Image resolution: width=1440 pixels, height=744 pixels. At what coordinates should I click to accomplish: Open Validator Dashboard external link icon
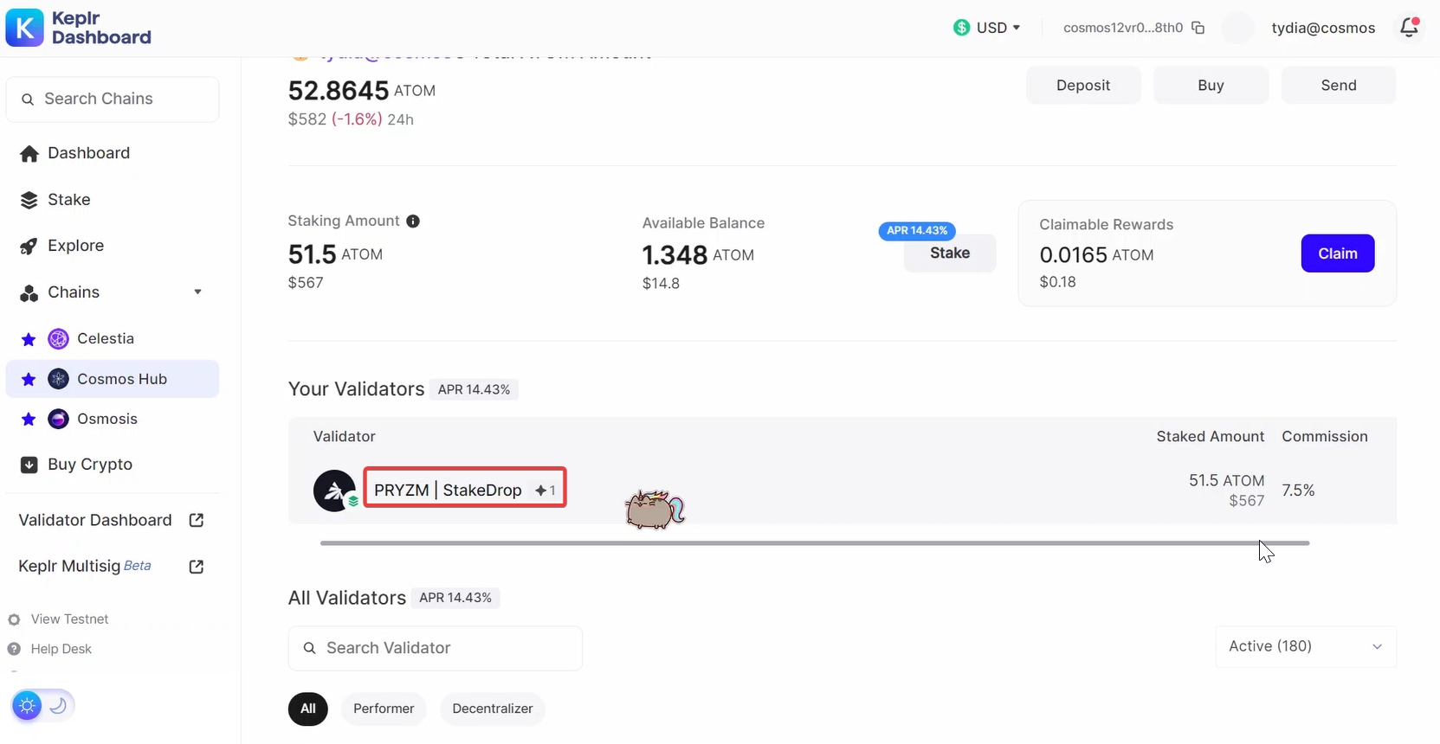pyautogui.click(x=197, y=520)
